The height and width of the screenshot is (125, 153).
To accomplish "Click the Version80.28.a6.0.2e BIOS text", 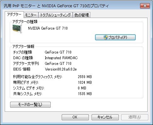I will 61,69.
